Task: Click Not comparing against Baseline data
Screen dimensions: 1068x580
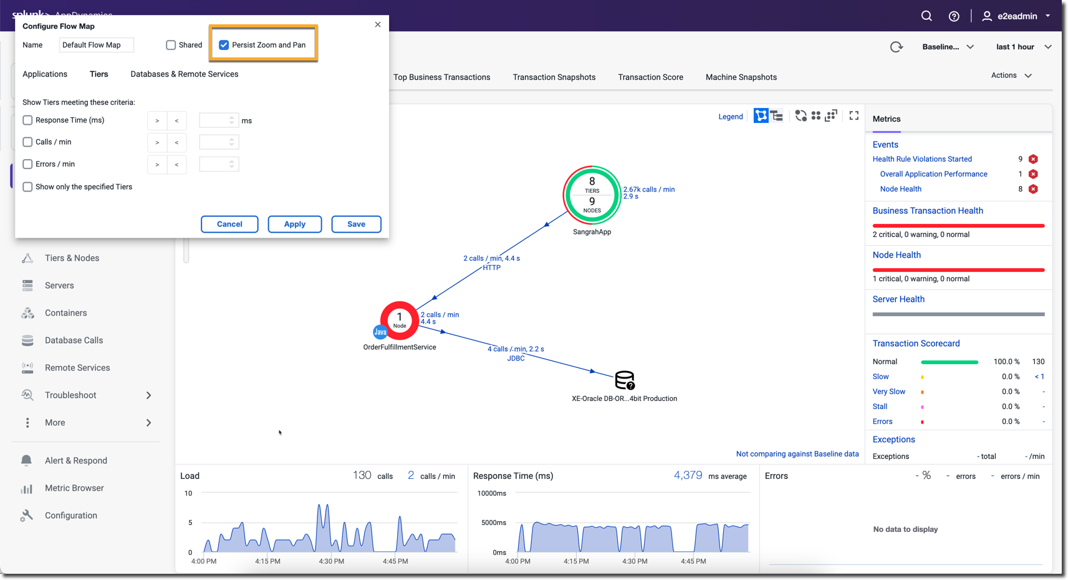Action: 797,454
